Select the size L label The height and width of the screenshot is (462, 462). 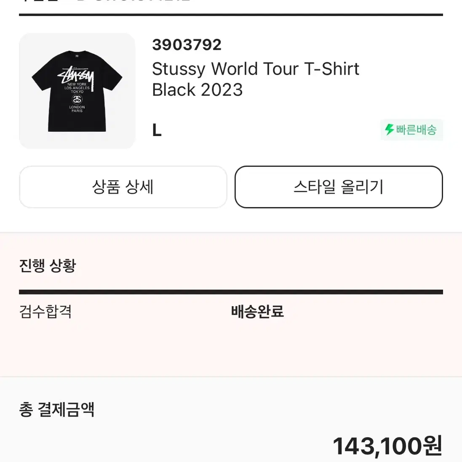pyautogui.click(x=157, y=130)
